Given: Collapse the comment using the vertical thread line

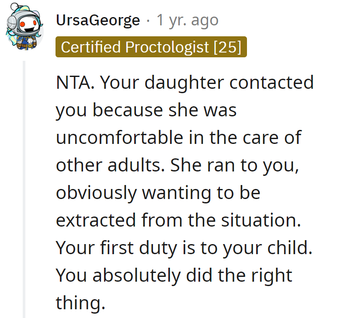Looking at the screenshot, I should click(25, 188).
